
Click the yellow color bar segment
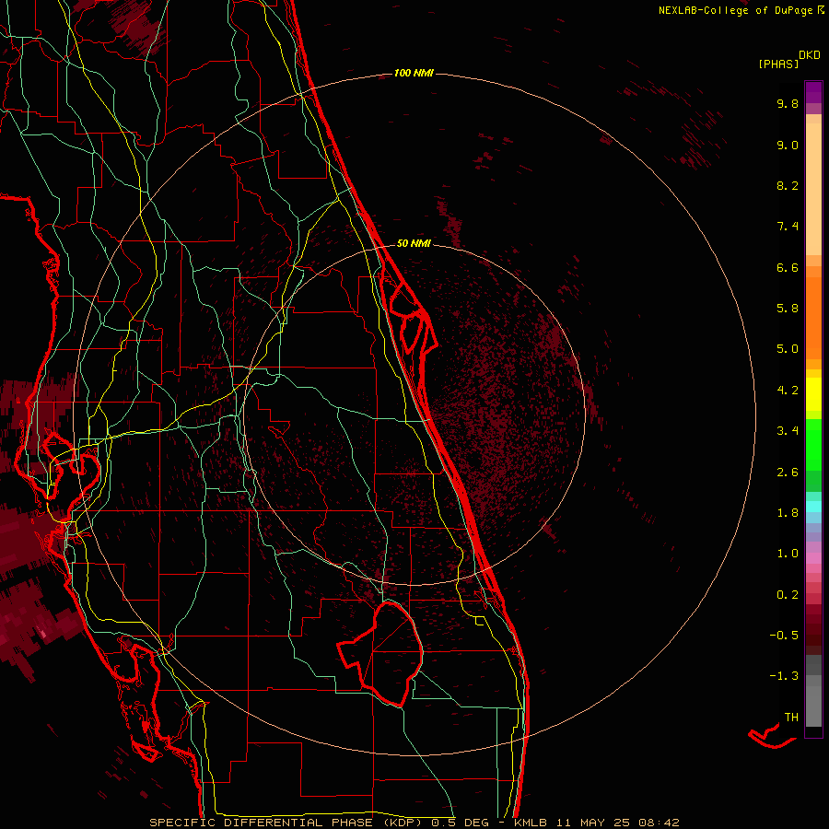[813, 394]
